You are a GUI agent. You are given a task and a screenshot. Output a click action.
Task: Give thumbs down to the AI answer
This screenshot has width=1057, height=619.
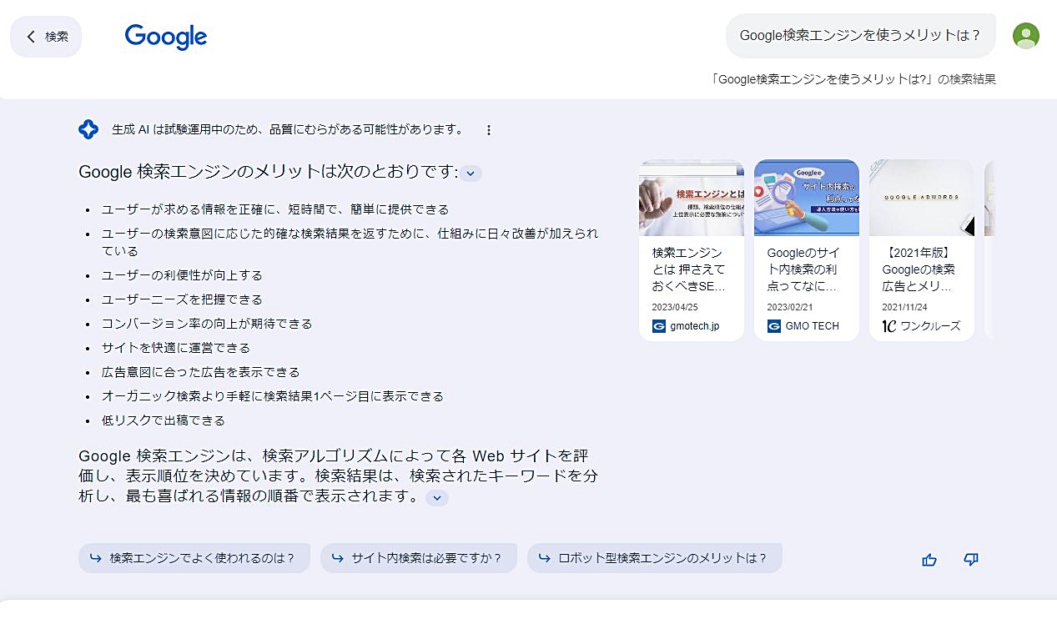click(970, 560)
